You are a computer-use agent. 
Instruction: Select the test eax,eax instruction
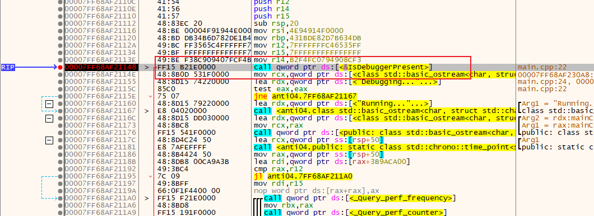point(272,90)
